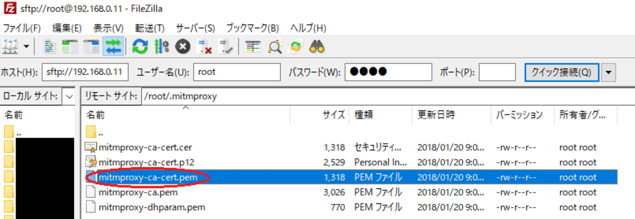Screen dimensions: 635x219
Task: Click the magnifier-over-list toolbar icon
Action: (x=275, y=47)
